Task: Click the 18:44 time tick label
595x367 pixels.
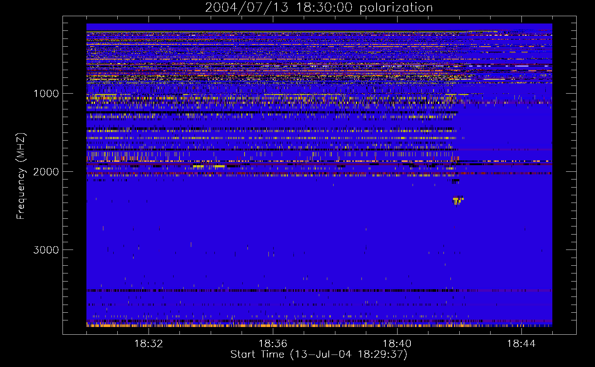Action: coord(521,344)
